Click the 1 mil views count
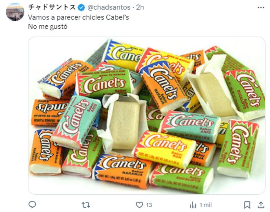Image resolution: width=270 pixels, height=212 pixels. (206, 205)
